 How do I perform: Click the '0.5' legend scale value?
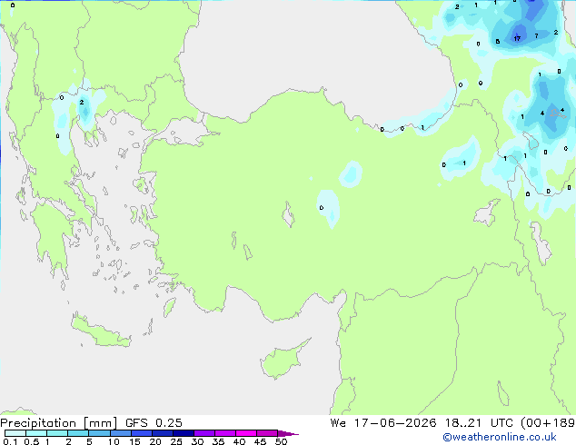pos(31,441)
